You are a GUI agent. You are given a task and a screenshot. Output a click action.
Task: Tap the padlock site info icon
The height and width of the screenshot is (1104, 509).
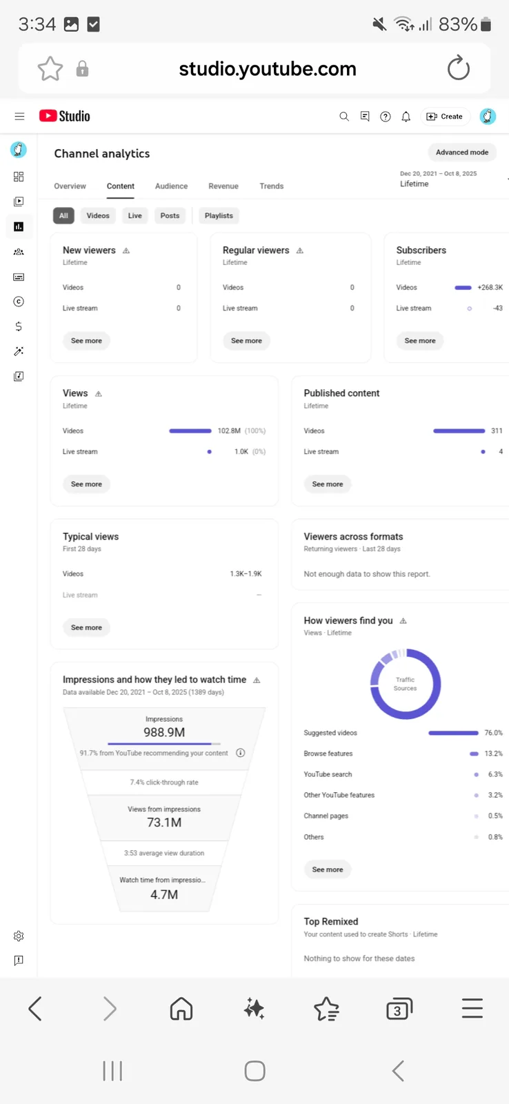click(82, 68)
